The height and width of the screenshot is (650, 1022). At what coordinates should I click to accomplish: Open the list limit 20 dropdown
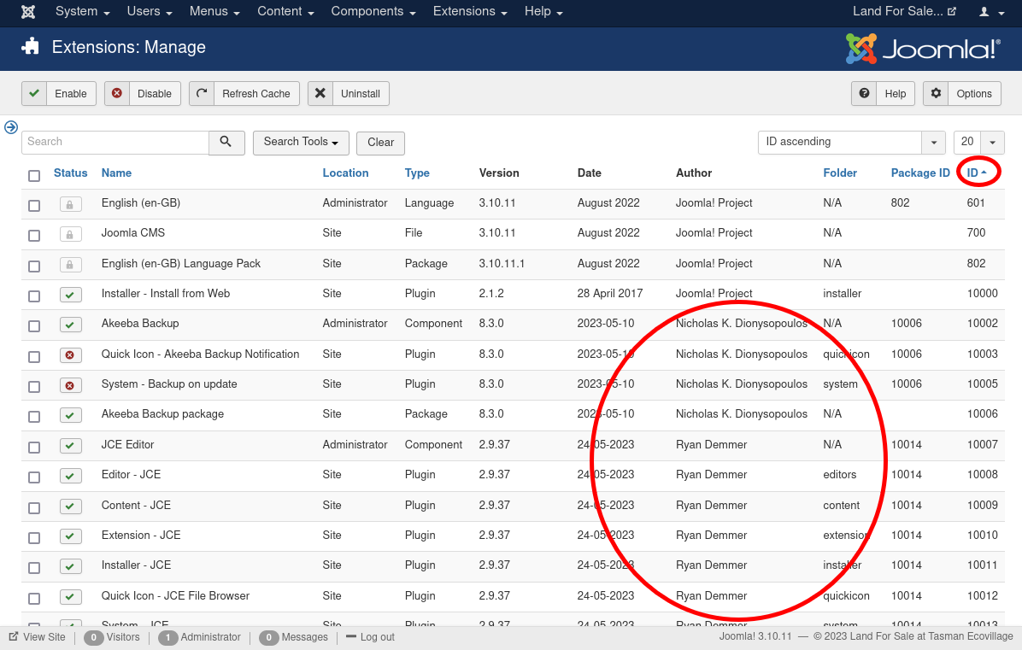979,142
